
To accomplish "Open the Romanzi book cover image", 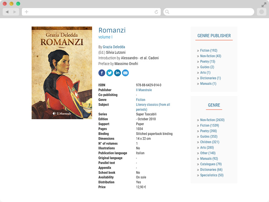I will (62, 73).
